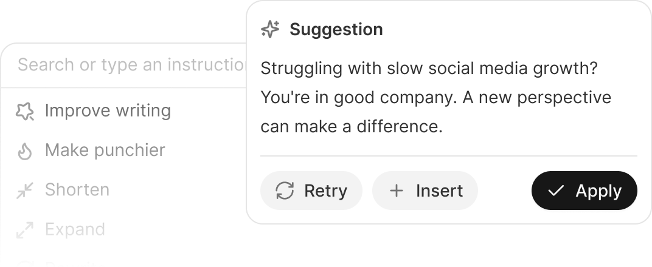Click the Shorten inward-arrows icon
This screenshot has height=267, width=652.
point(24,191)
